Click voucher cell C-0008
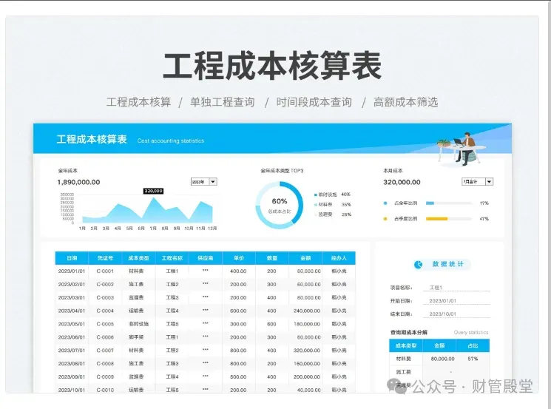The height and width of the screenshot is (409, 551). (x=105, y=364)
